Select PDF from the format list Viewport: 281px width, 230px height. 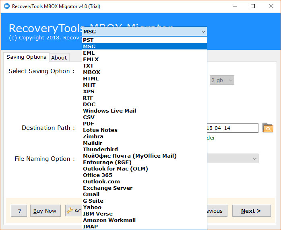[x=145, y=124]
